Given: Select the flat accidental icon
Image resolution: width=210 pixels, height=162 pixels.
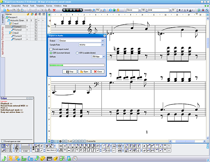Looking at the screenshot, I should pyautogui.click(x=126, y=146).
